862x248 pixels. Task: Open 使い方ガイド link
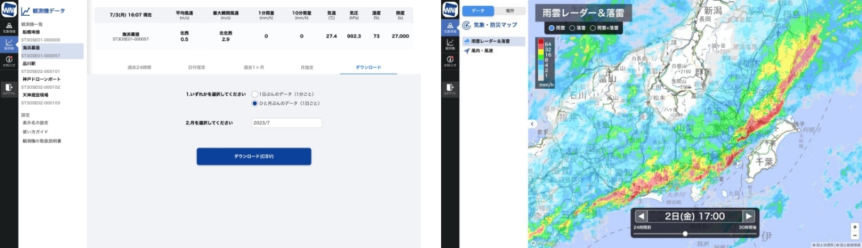pos(35,132)
